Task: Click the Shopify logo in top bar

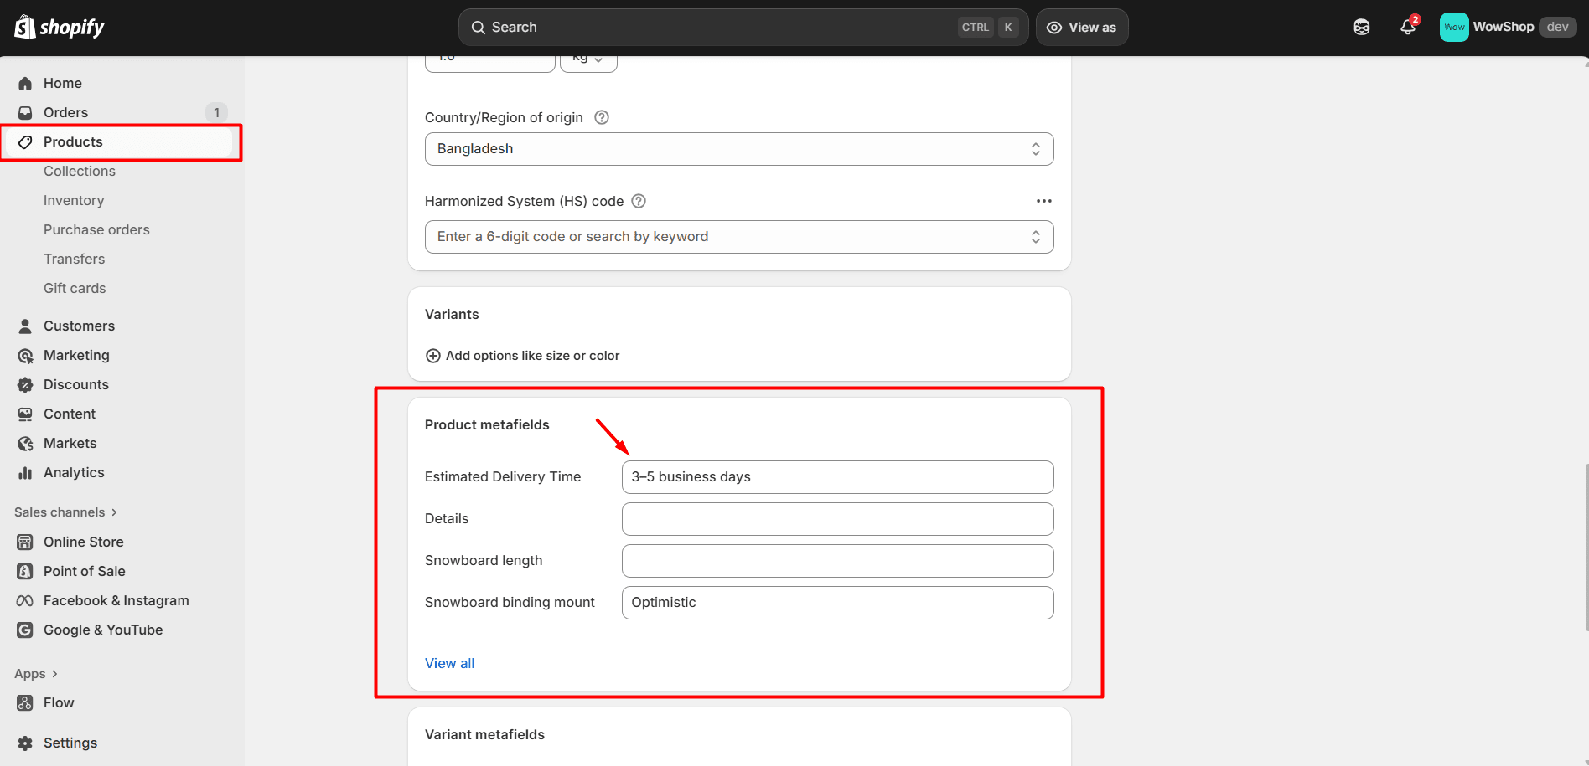Action: coord(59,28)
